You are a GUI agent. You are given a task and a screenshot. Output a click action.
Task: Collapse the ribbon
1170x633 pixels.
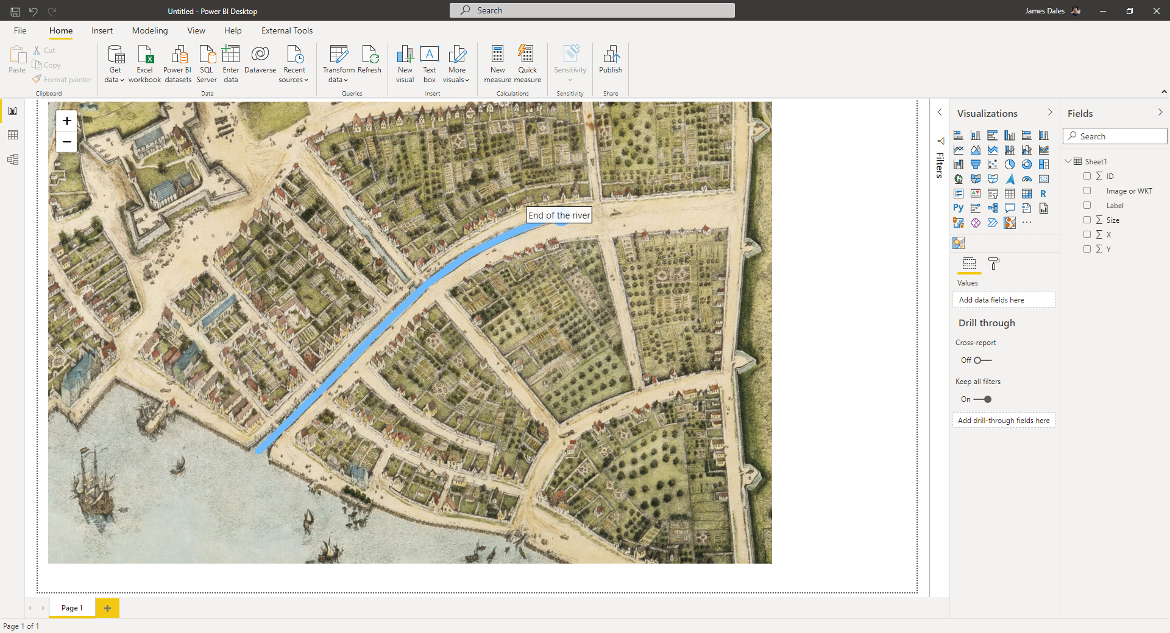[1164, 92]
